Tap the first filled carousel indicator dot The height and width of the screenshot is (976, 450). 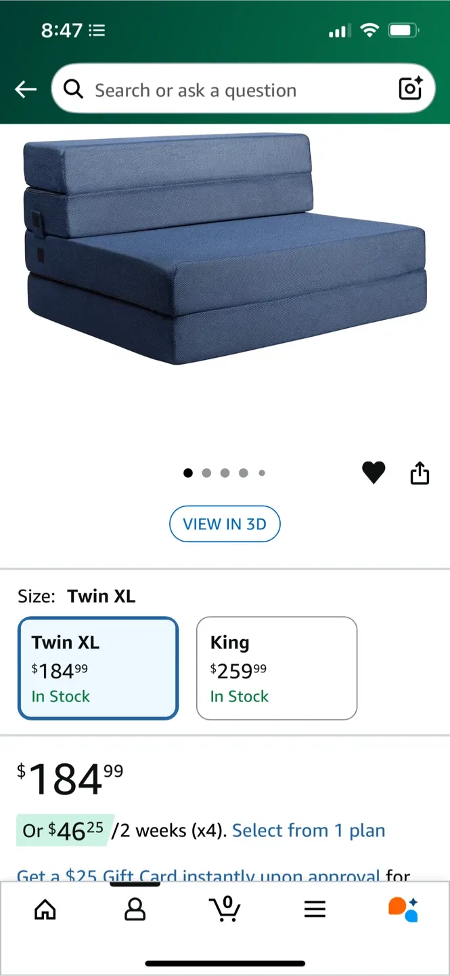click(x=188, y=473)
